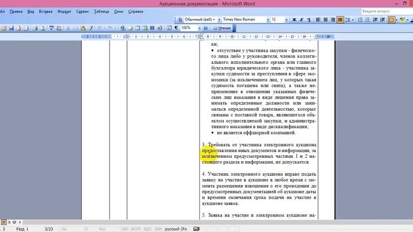Screen dimensions: 413x232
Task: Click the Format Painter brush icon
Action: click(90, 28)
